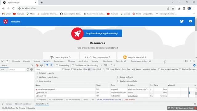The width and height of the screenshot is (197, 111).
Task: Toggle the device toolbar icon in DevTools
Action: (x=7, y=61)
